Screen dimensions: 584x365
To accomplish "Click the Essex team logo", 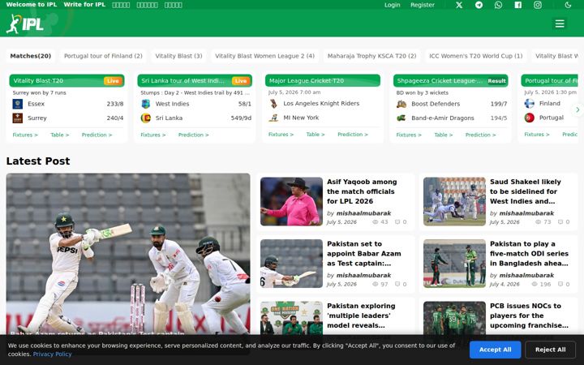I will click(x=18, y=104).
